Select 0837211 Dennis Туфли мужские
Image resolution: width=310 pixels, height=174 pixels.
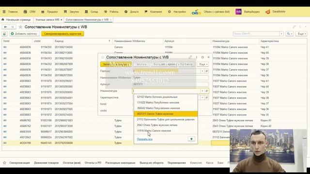coord(166,114)
